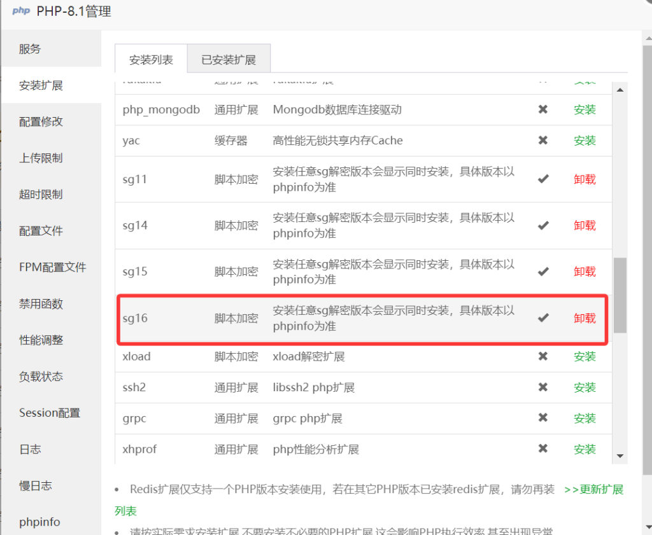Click the X status icon for grpc
This screenshot has height=535, width=652.
(x=543, y=418)
